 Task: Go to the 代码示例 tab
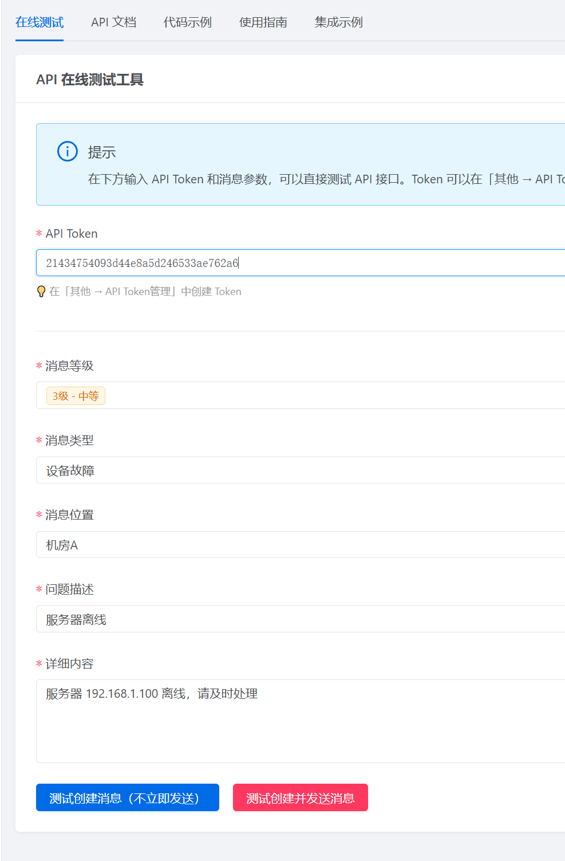point(187,22)
